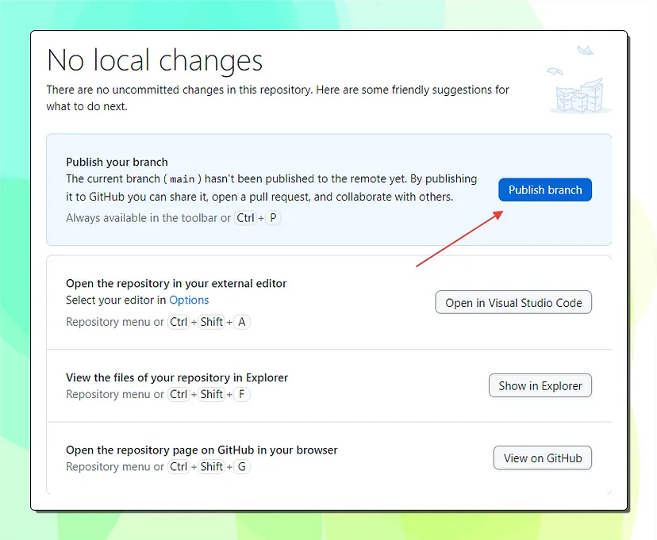Click 'Open the repository page on GitHub' heading

(x=202, y=450)
